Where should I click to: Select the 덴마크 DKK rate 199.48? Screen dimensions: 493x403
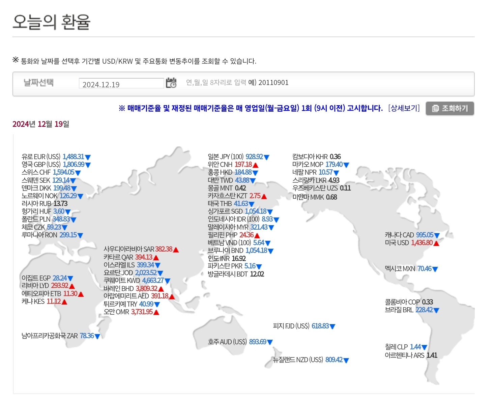click(62, 188)
